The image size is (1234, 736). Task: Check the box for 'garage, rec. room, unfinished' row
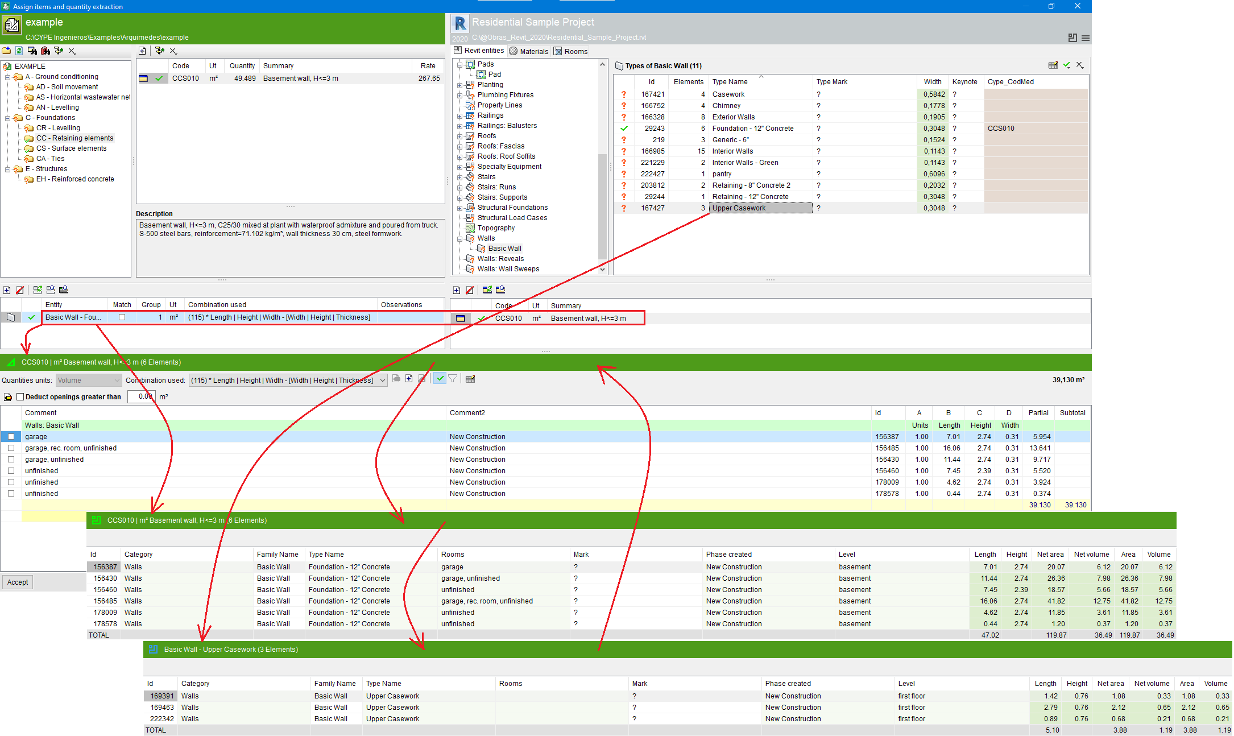[x=11, y=448]
